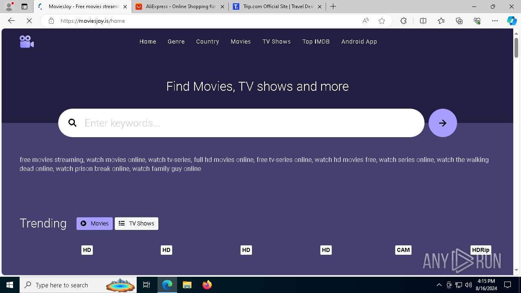Open the Collections panel
The image size is (521, 293).
[459, 21]
